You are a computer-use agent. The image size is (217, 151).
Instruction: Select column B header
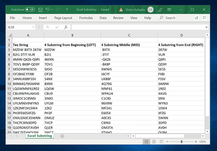[x=72, y=35]
